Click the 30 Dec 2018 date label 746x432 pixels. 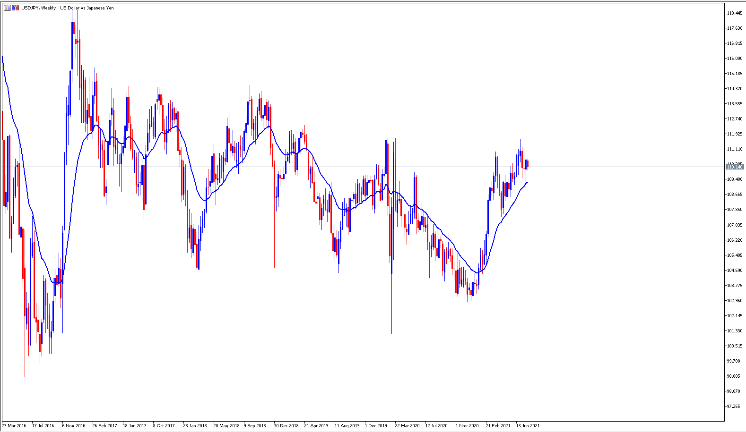coord(286,426)
